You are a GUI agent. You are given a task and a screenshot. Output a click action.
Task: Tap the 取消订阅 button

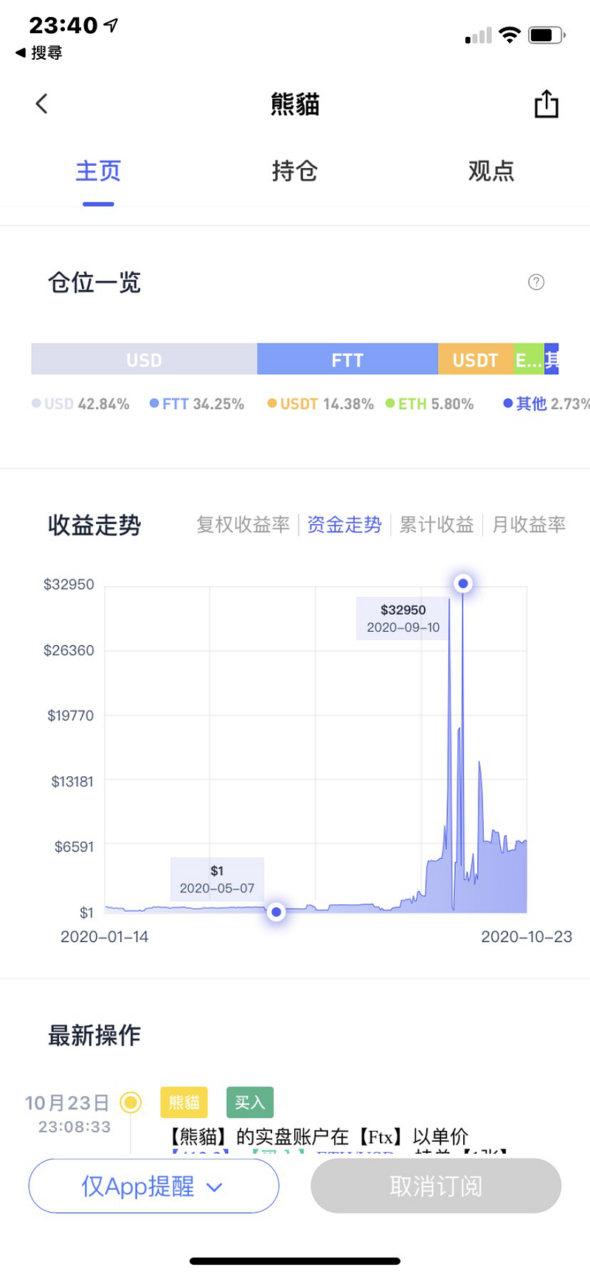tap(436, 1186)
